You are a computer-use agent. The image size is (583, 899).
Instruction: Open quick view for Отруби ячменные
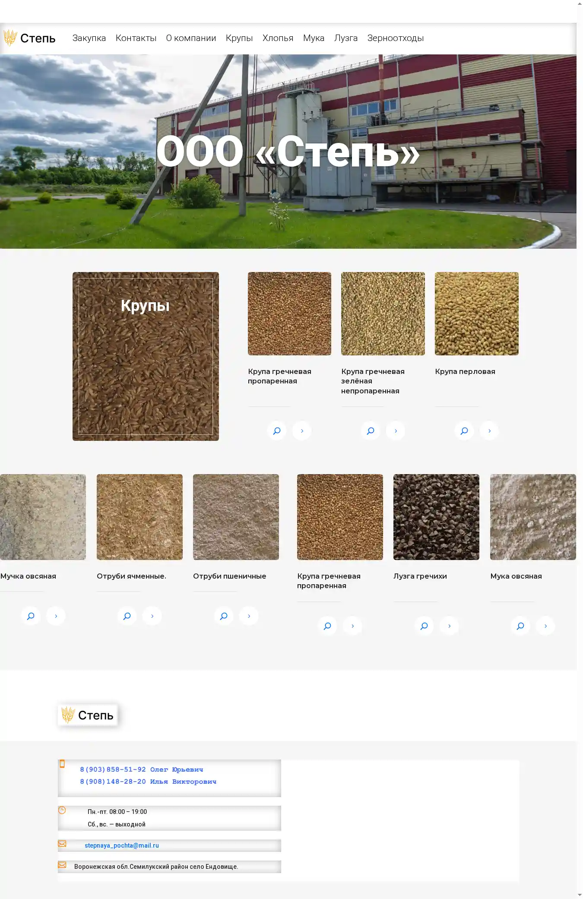pos(127,616)
